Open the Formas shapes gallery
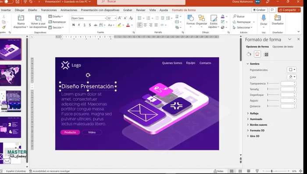The width and height of the screenshot is (307, 174). (190, 21)
